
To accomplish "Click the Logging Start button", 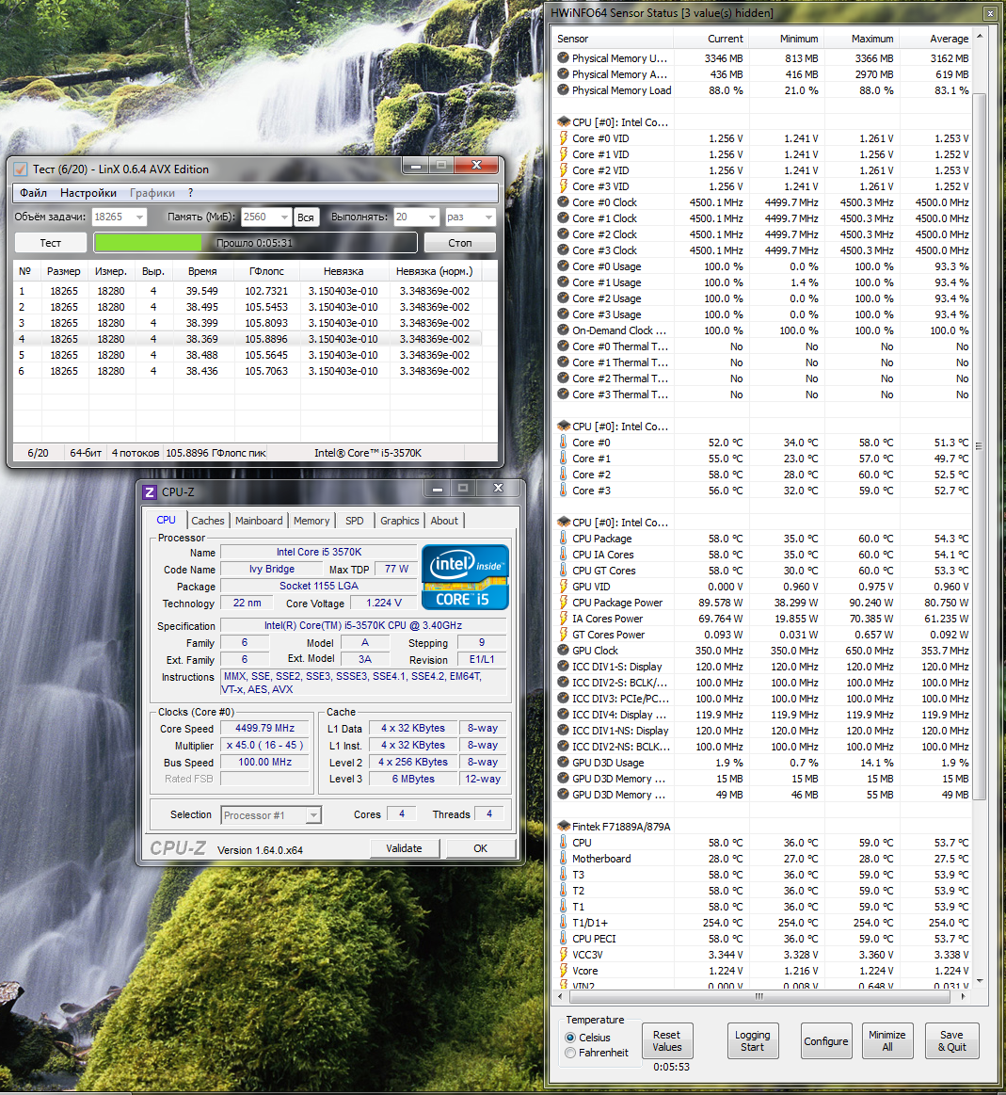I will tap(753, 1040).
